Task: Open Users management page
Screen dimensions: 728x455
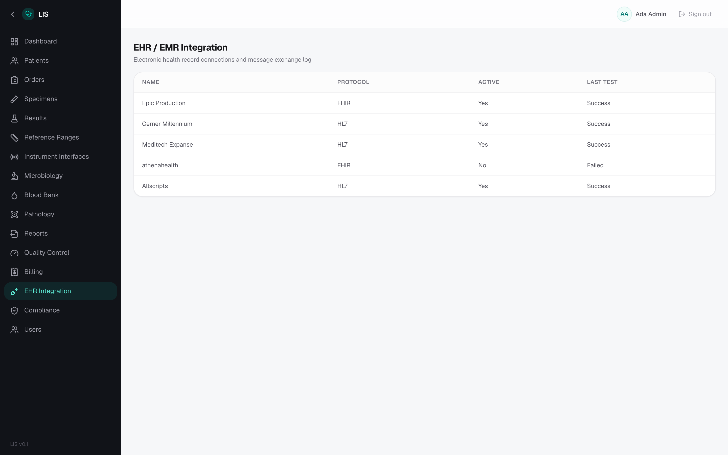Action: tap(60, 330)
